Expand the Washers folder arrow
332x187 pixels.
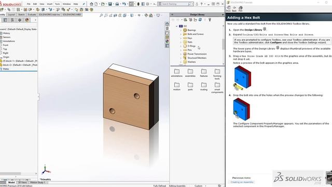(x=181, y=62)
